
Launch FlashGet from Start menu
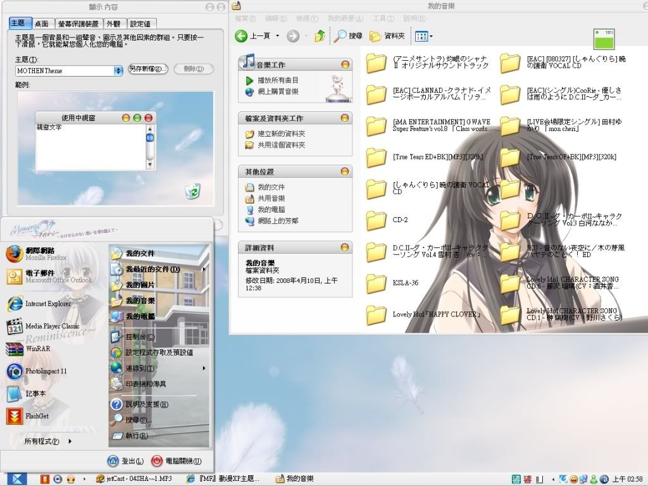pyautogui.click(x=27, y=416)
